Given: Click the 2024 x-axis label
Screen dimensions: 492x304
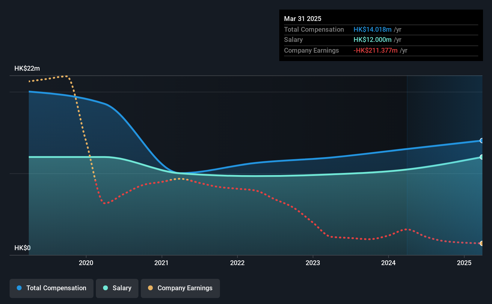Looking at the screenshot, I should [x=388, y=263].
